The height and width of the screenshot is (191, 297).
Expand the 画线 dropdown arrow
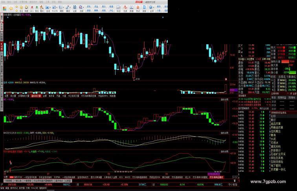pyautogui.click(x=70, y=7)
